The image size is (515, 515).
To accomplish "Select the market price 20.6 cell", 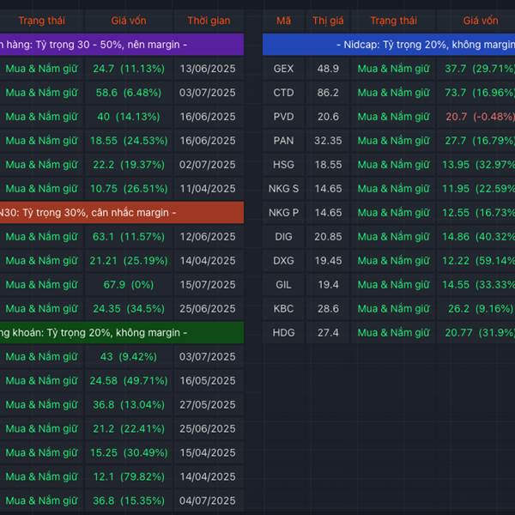I will coord(328,117).
